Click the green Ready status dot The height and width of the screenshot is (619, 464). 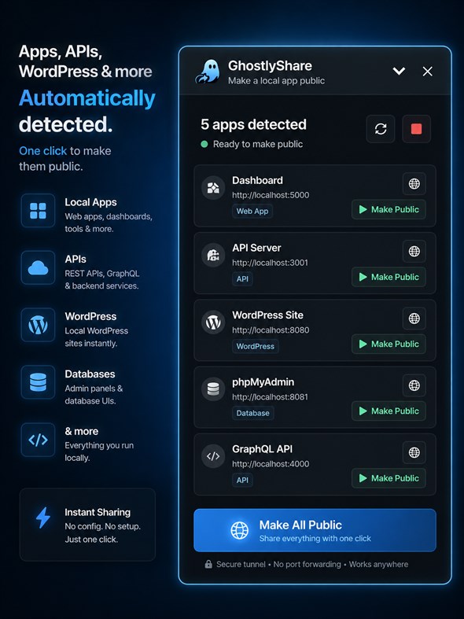(x=204, y=144)
